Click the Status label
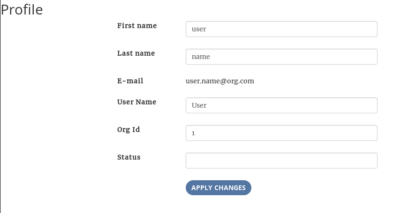 129,157
